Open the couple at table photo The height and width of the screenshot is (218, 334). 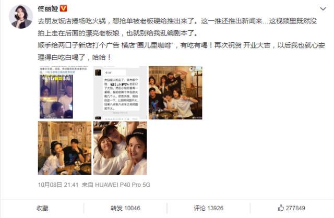point(65,148)
